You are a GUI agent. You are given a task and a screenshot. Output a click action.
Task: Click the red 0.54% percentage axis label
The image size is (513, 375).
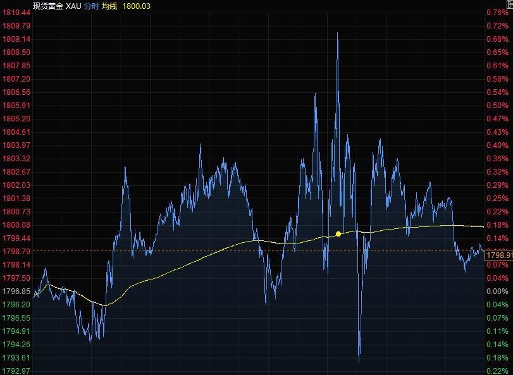pos(497,92)
